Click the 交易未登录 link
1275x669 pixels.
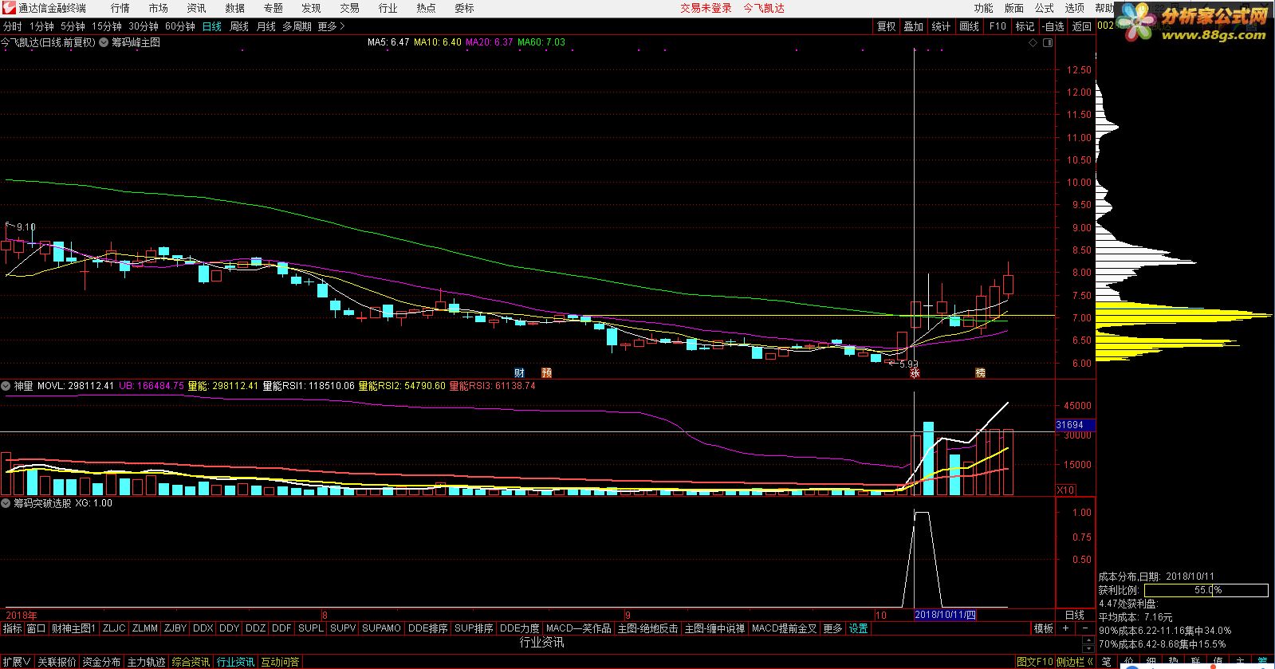coord(706,8)
